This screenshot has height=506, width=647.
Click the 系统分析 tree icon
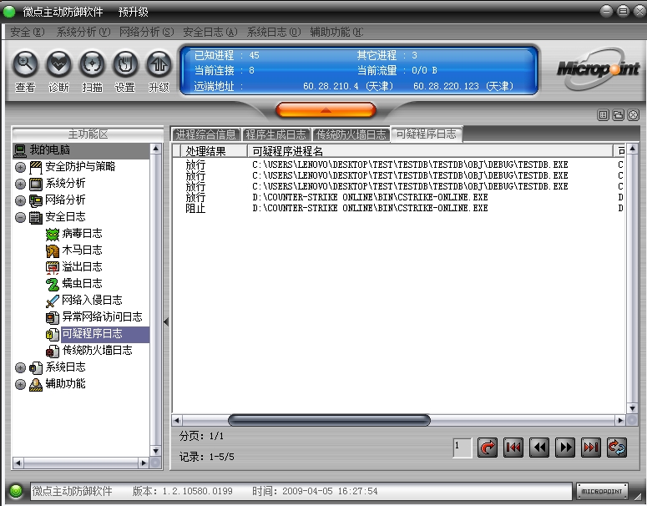pyautogui.click(x=36, y=184)
